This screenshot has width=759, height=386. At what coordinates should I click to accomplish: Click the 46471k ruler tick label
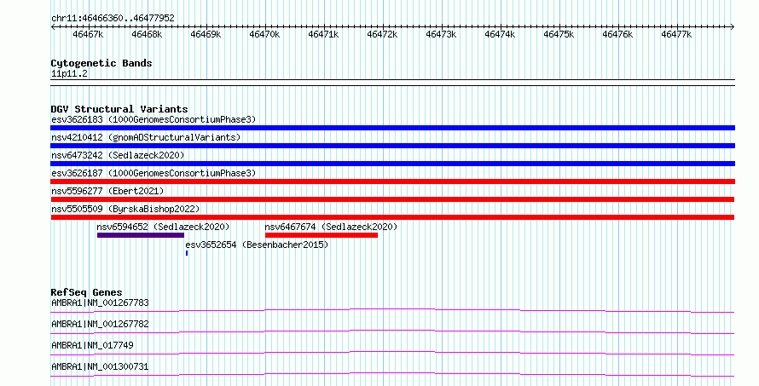point(323,34)
